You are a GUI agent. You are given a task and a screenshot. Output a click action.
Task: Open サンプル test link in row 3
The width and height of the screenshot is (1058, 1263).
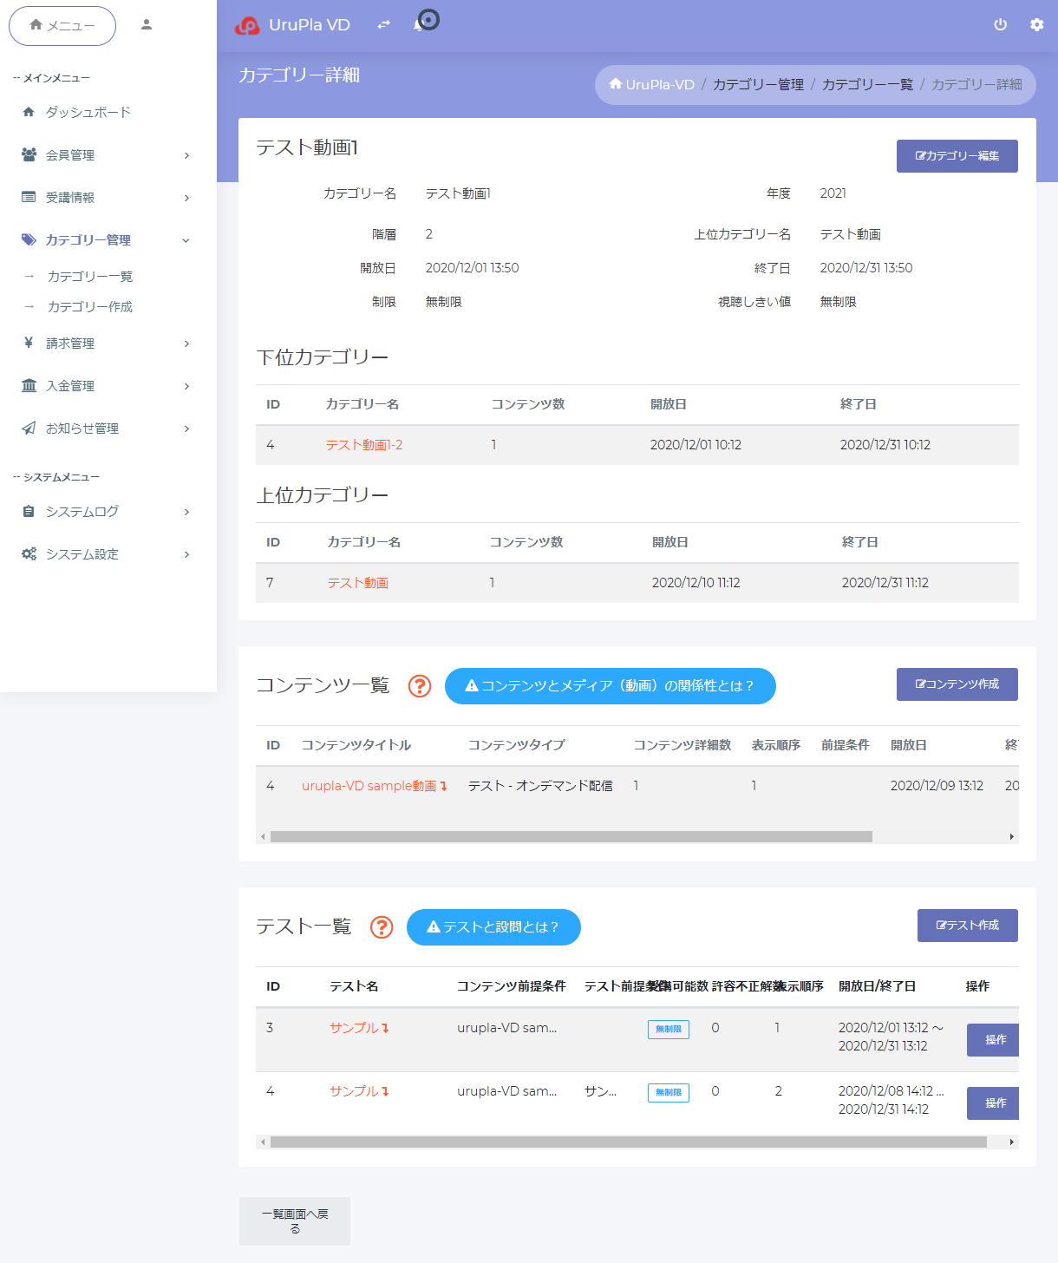click(x=354, y=1028)
